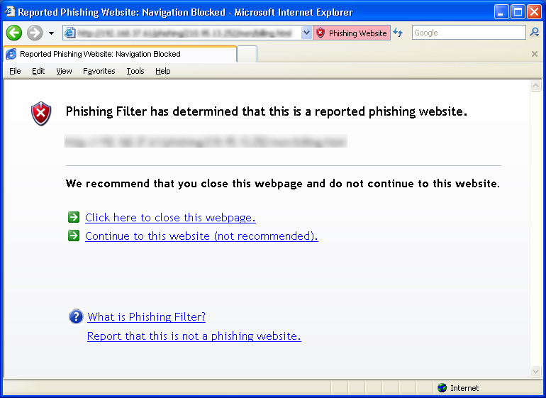
Task: Maximize the Internet Explorer window
Action: pos(518,12)
